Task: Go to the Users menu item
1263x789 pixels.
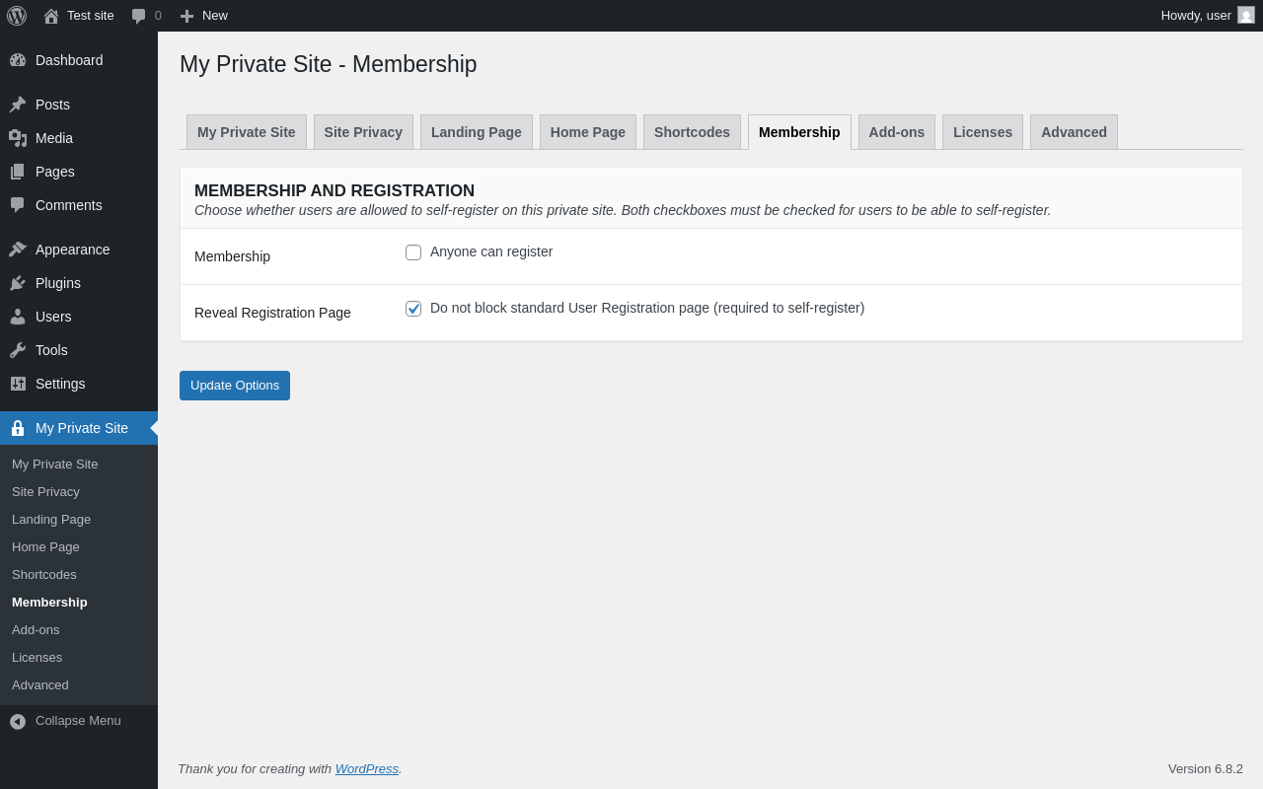Action: 79,317
